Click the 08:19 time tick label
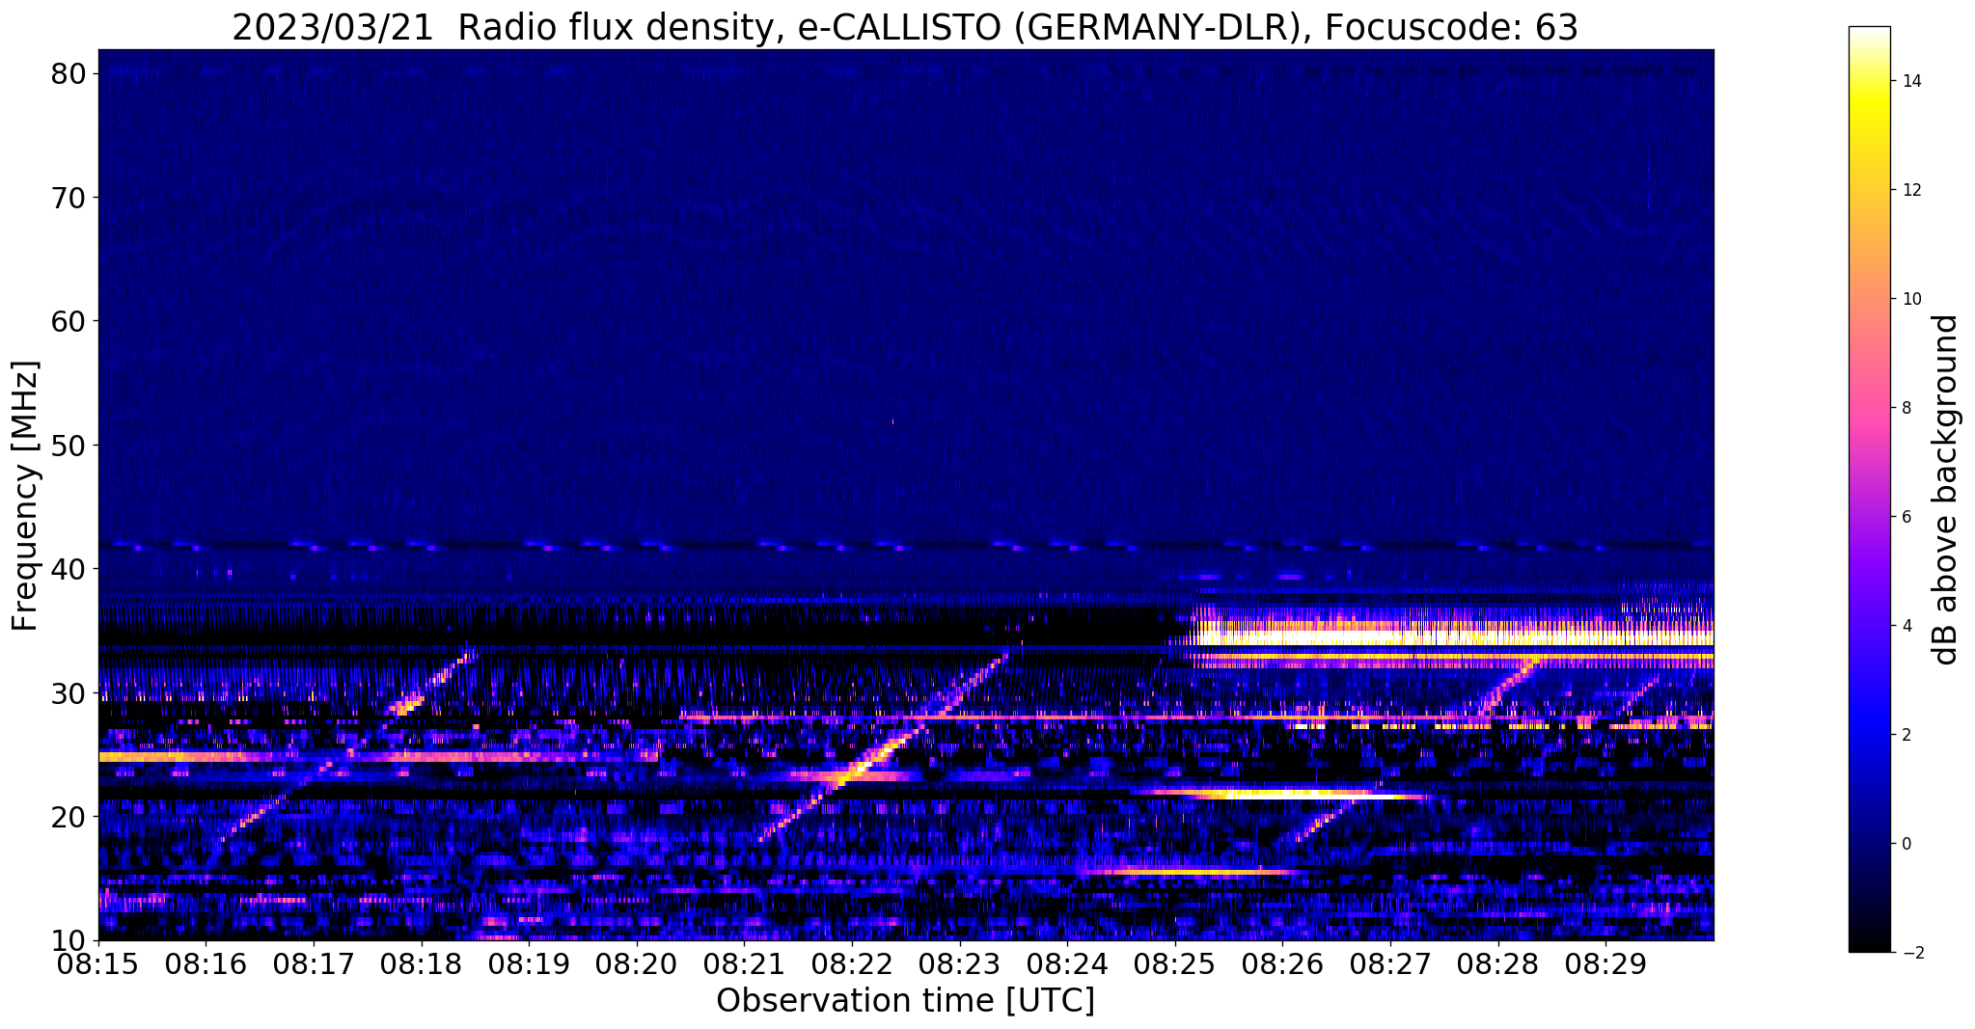Screen dimensions: 1975x1029 tap(529, 964)
